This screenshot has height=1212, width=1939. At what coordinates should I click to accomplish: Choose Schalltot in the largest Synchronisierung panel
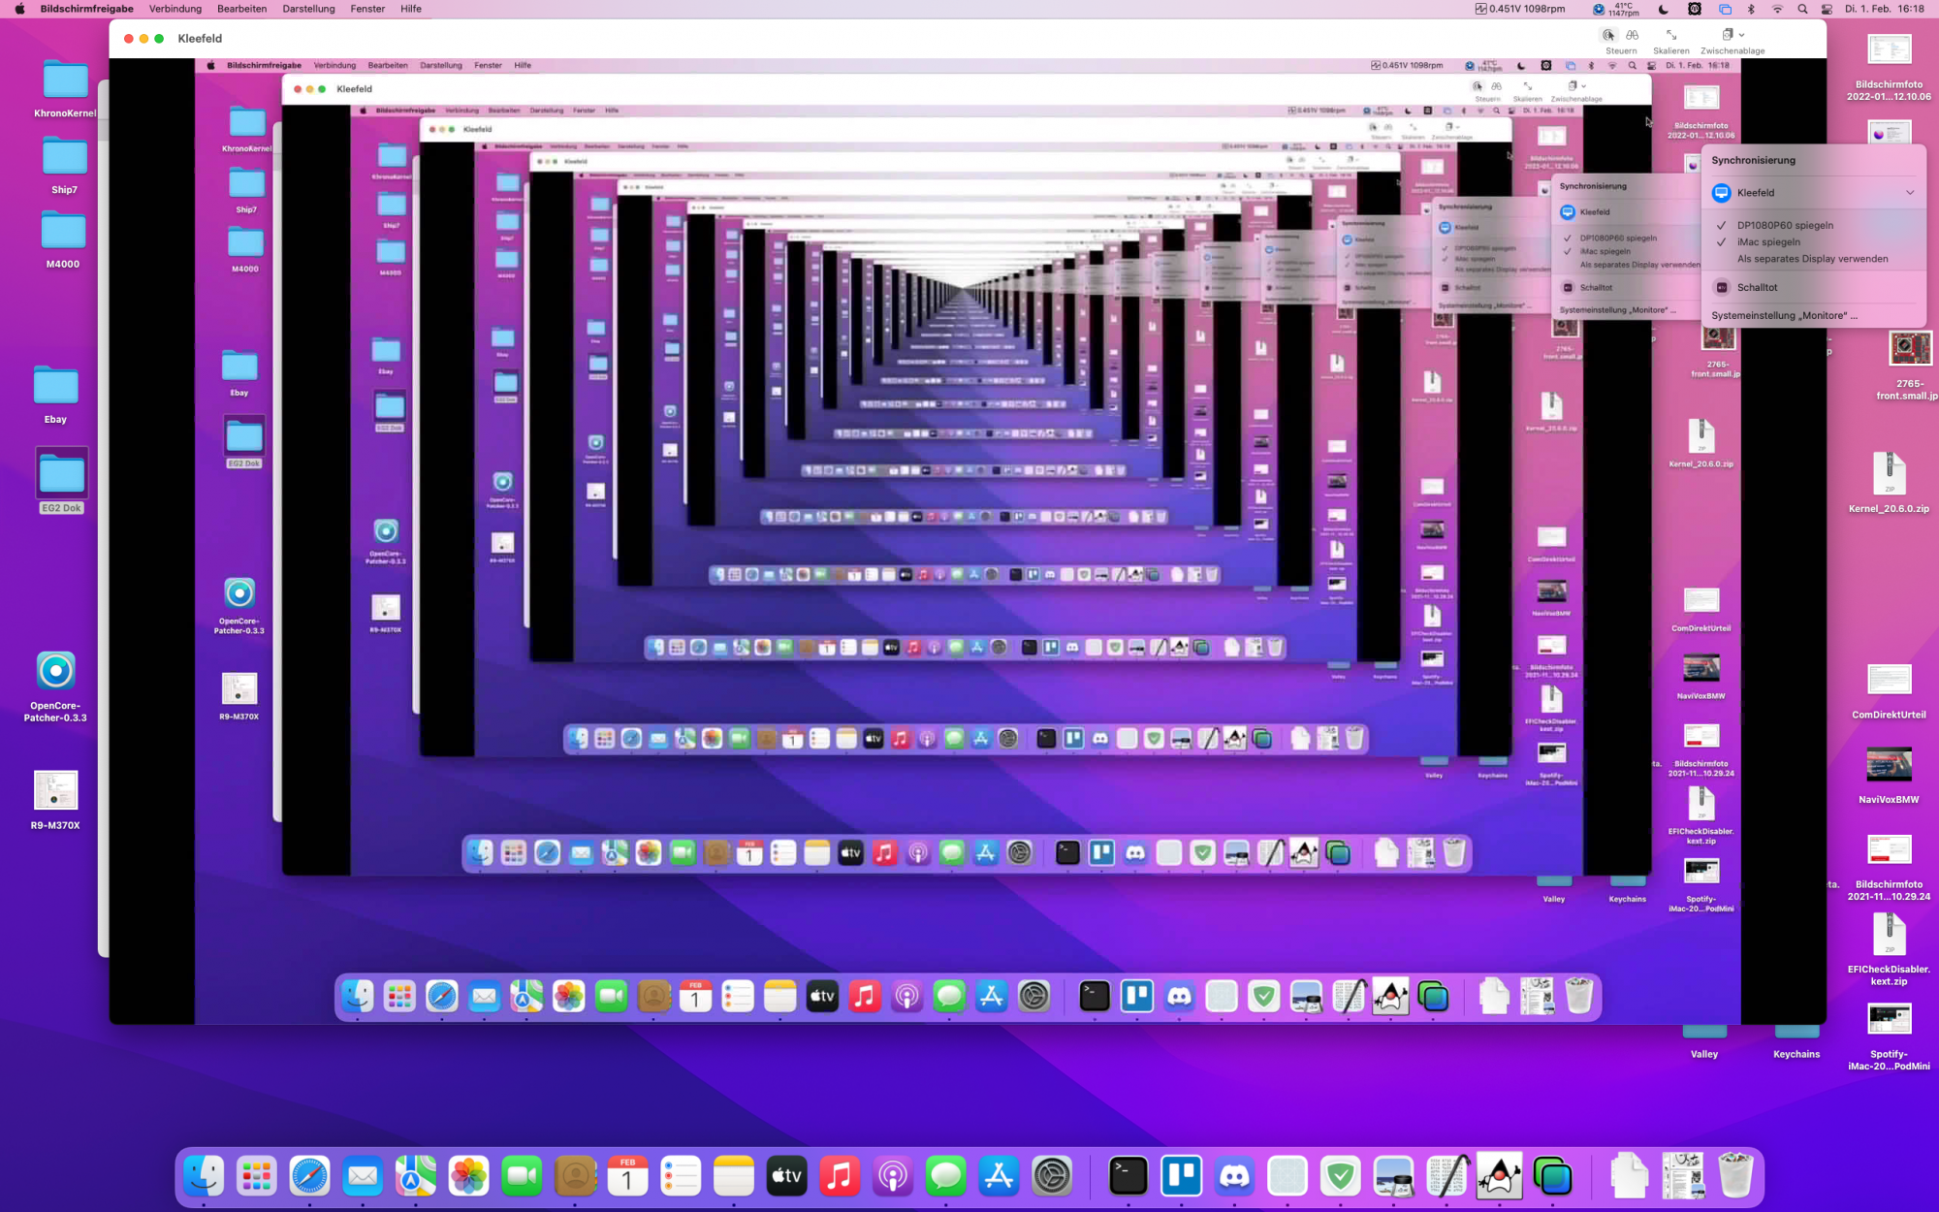tap(1757, 287)
